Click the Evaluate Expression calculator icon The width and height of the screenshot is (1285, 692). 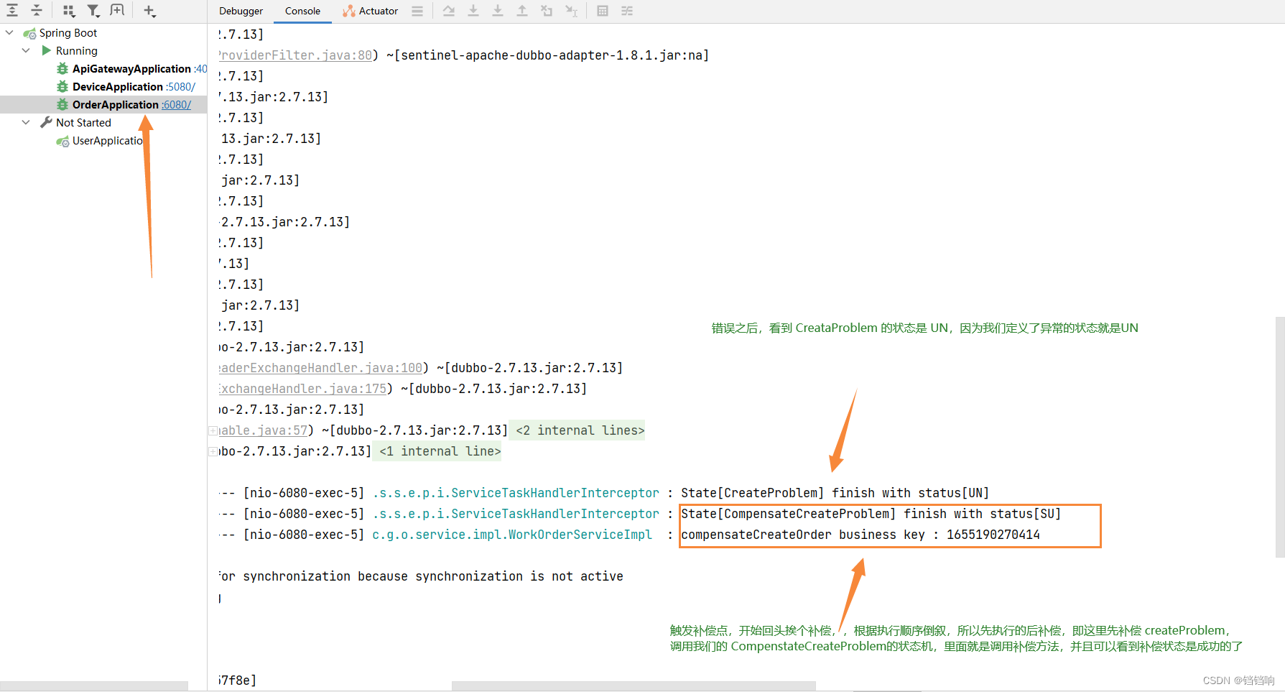[x=603, y=11]
